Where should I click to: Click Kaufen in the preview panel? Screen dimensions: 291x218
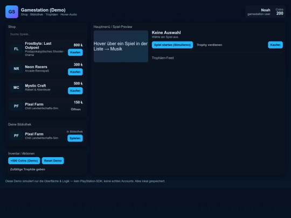[275, 45]
